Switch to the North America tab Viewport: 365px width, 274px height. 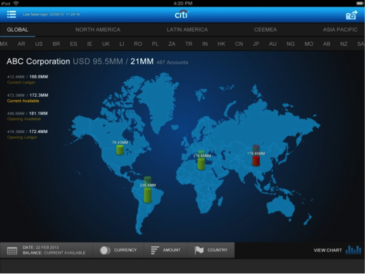pyautogui.click(x=97, y=29)
